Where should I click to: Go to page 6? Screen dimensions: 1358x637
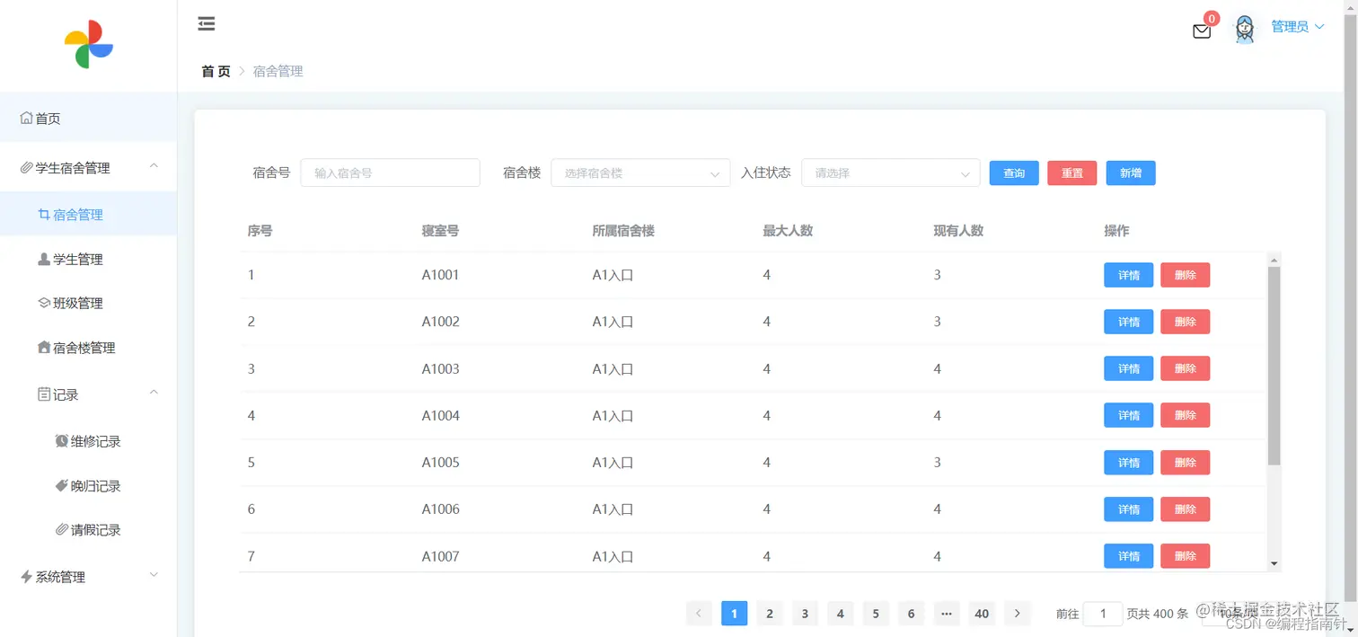(x=911, y=614)
